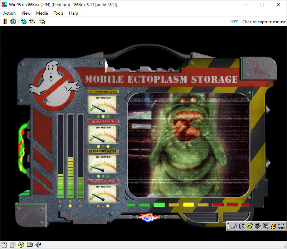Click the KANA indicator on IME bar
The image size is (287, 249).
pos(281,228)
